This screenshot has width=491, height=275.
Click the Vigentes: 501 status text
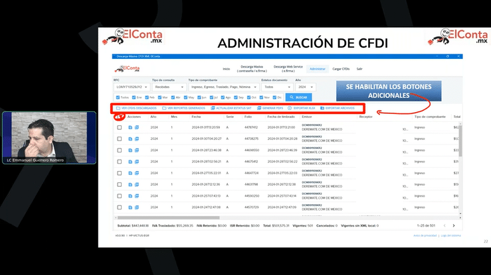302,226
